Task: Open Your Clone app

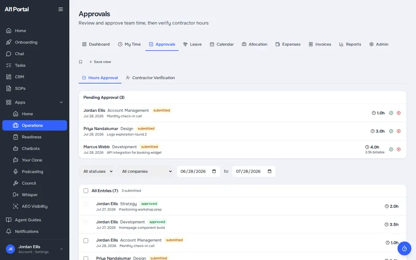Action: (34, 160)
